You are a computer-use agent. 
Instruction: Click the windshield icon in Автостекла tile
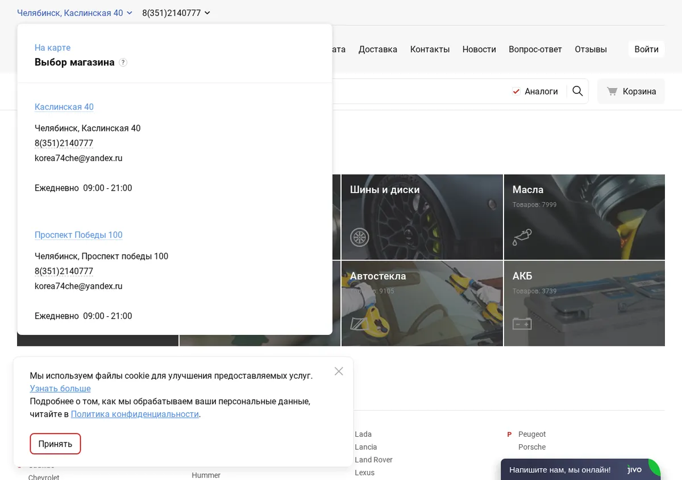[x=359, y=324]
